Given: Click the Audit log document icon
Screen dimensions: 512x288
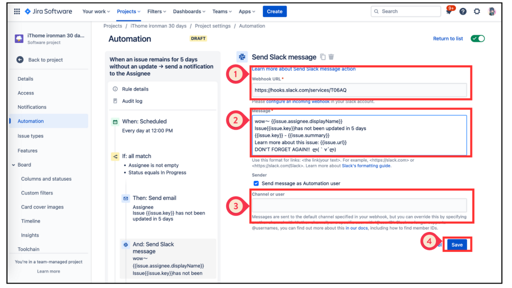Looking at the screenshot, I should click(x=115, y=101).
